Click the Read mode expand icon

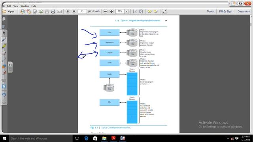[164, 11]
